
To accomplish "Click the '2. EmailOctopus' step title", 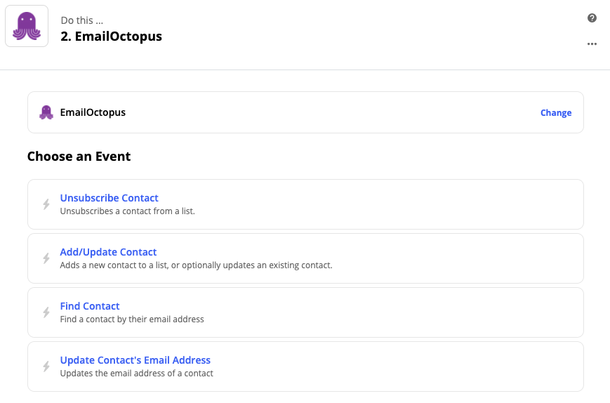I will pos(112,37).
